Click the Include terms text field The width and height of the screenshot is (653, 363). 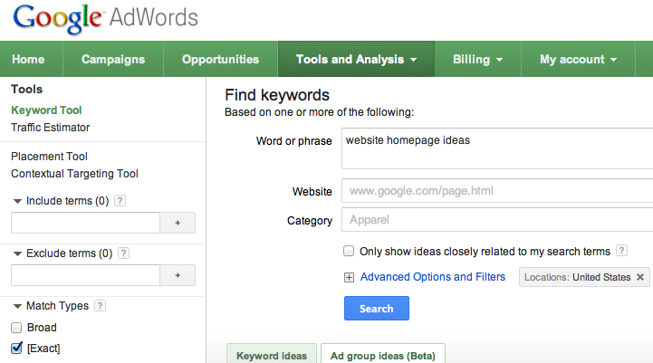click(x=85, y=223)
